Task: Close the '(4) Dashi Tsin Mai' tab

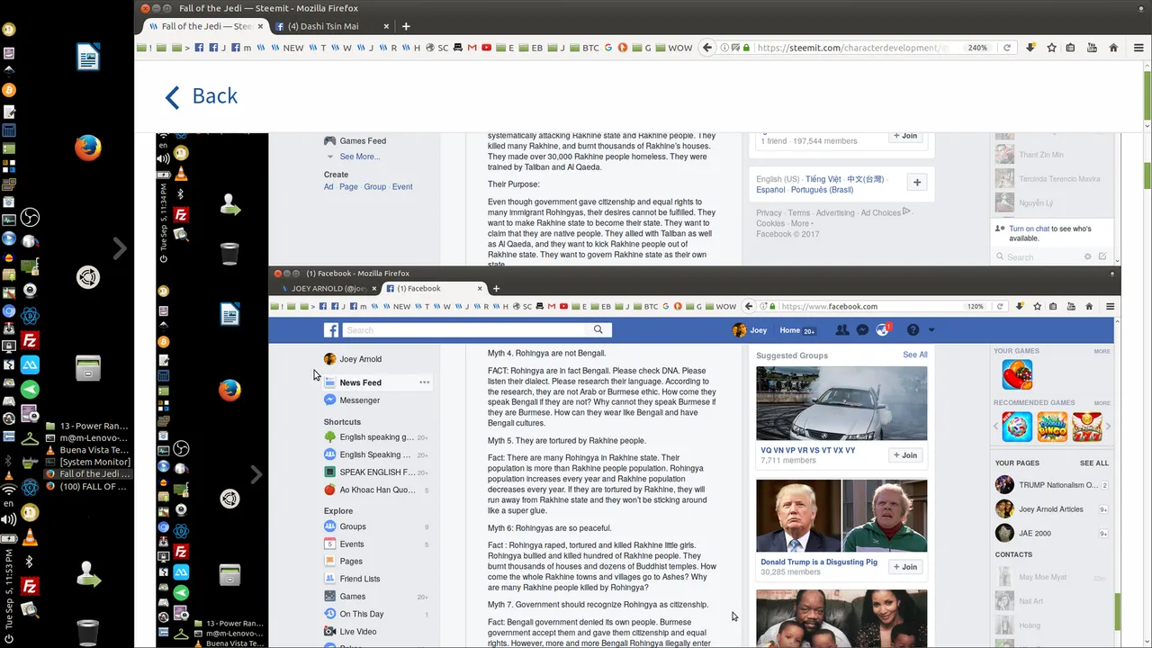Action: [386, 26]
